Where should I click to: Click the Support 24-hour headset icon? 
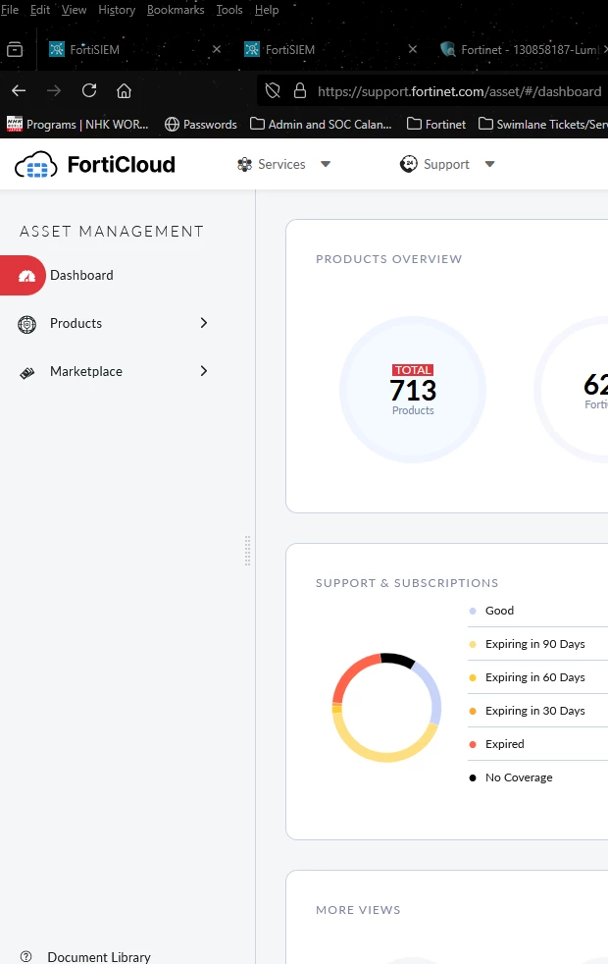408,164
